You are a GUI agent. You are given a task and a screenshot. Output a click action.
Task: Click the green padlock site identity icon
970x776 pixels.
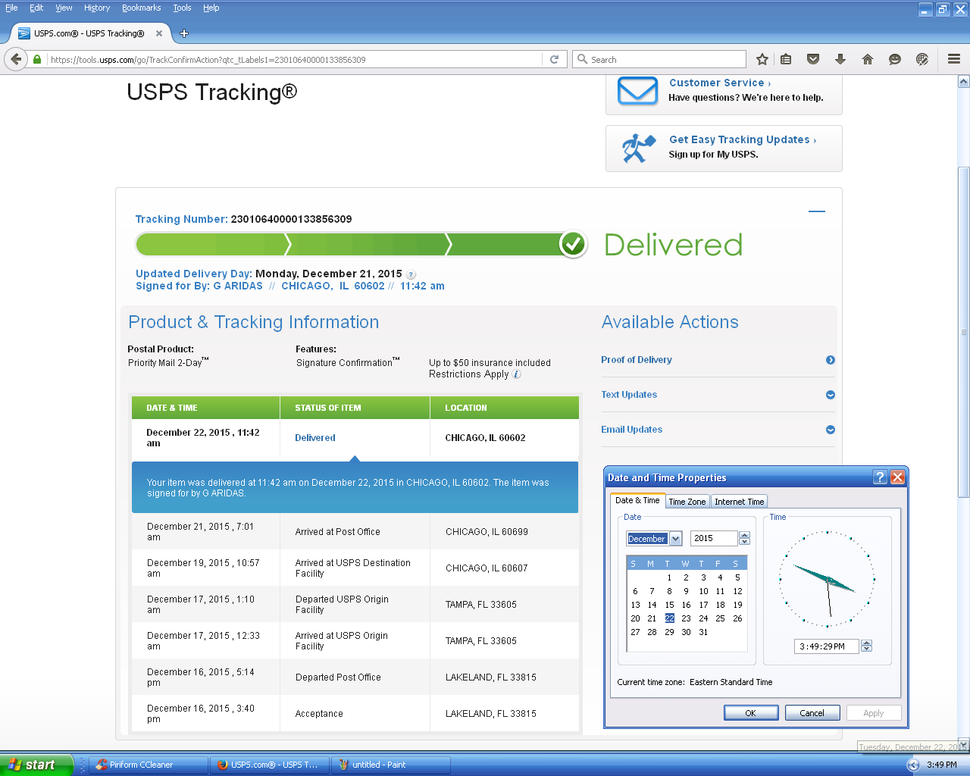click(37, 59)
